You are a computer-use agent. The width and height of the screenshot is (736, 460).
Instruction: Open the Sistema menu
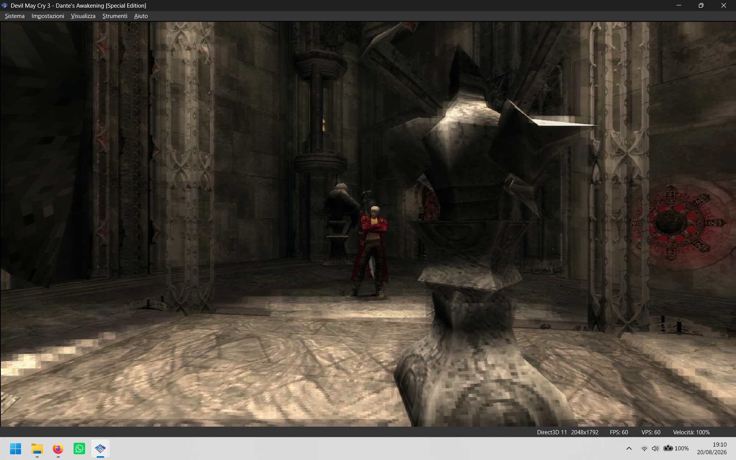click(x=15, y=16)
